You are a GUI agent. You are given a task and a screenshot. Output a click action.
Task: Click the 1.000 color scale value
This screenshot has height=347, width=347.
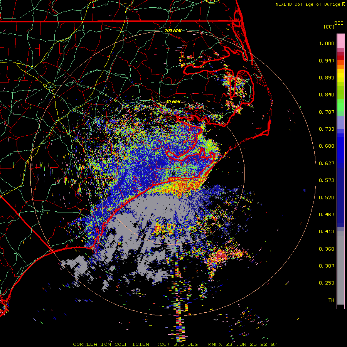point(327,43)
